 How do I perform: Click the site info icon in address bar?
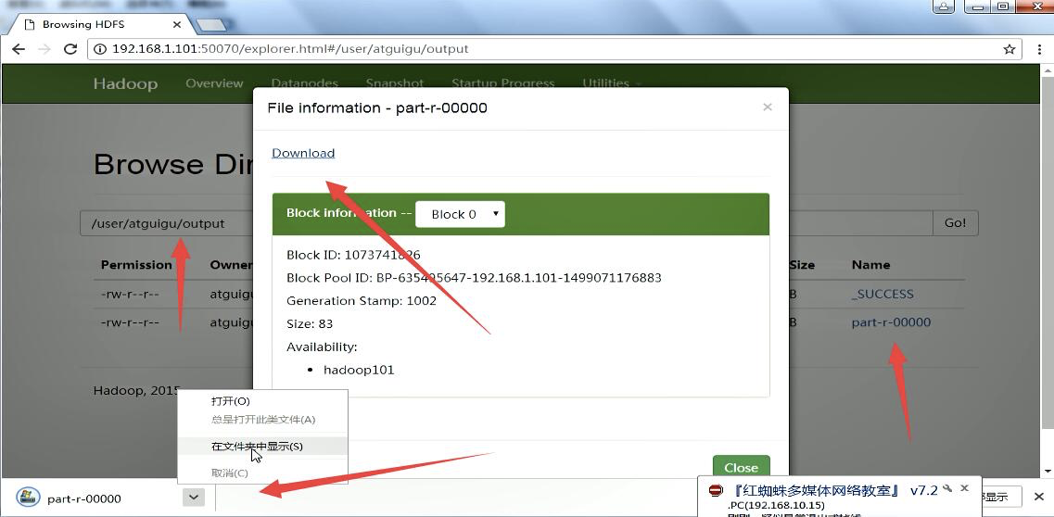tap(100, 49)
